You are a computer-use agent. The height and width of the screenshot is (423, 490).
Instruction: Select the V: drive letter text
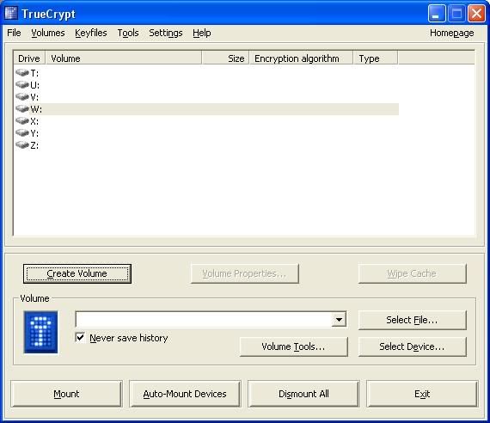34,97
